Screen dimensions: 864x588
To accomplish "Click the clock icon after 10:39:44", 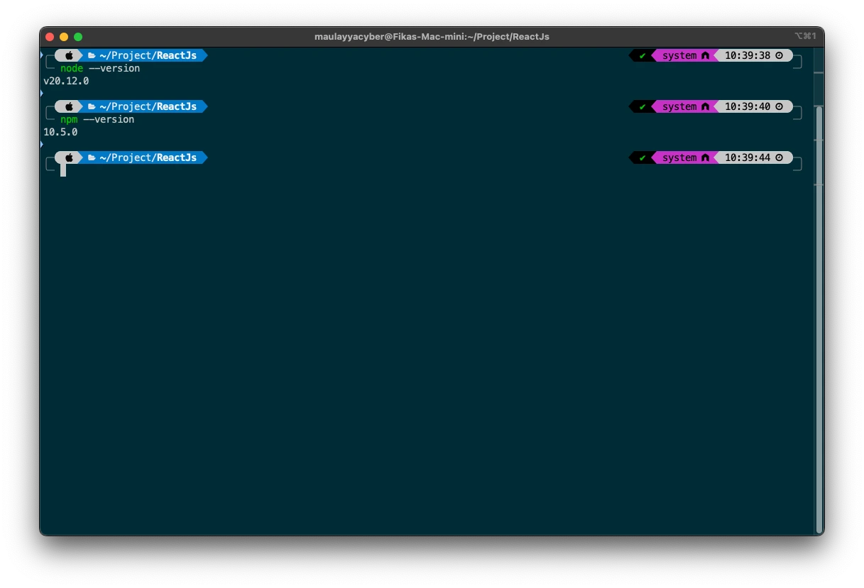I will pos(779,157).
